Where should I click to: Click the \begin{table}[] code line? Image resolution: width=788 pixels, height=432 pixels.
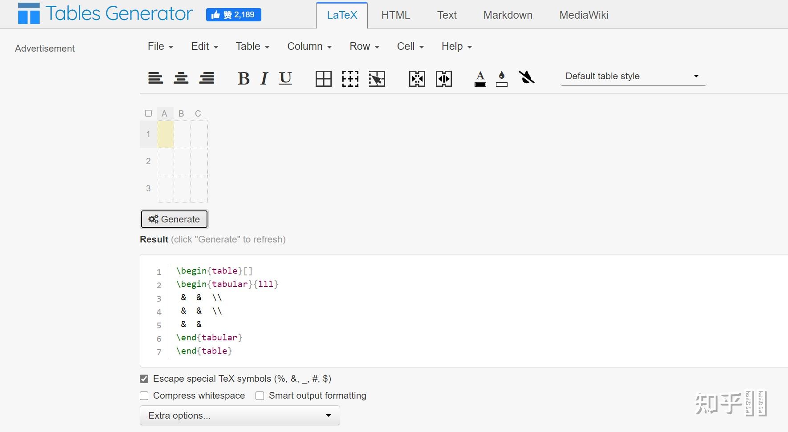[x=215, y=271]
